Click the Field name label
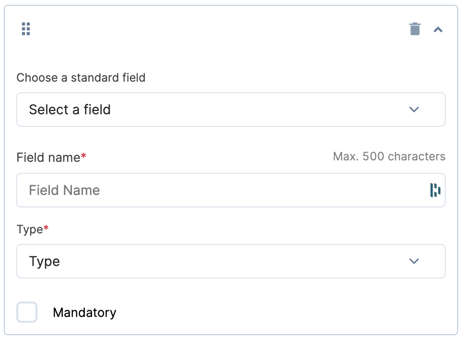462x339 pixels. (48, 157)
